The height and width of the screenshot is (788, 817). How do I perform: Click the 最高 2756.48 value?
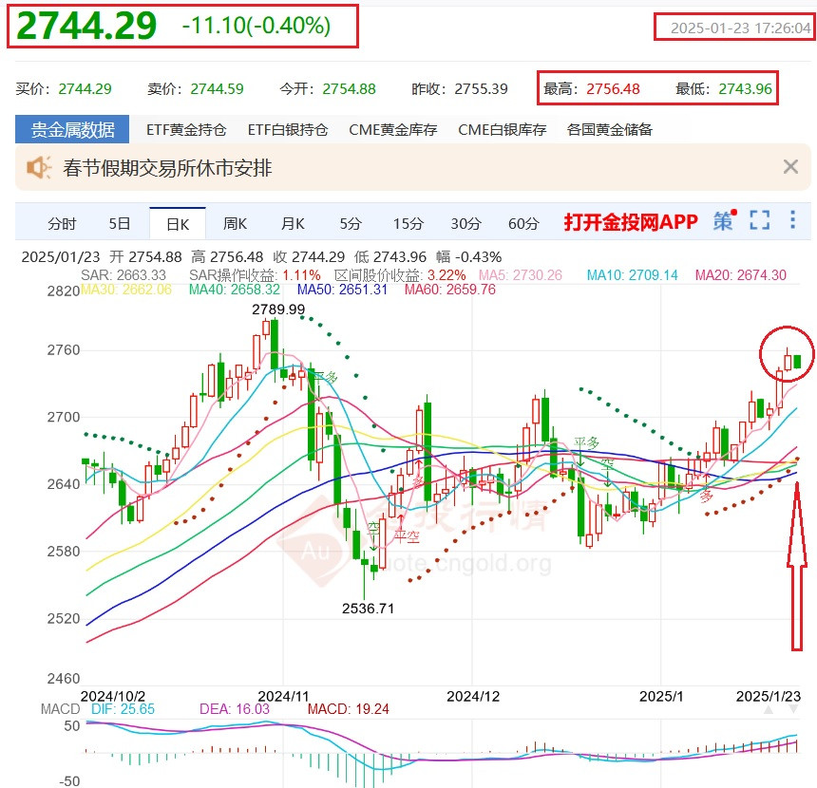pos(614,89)
